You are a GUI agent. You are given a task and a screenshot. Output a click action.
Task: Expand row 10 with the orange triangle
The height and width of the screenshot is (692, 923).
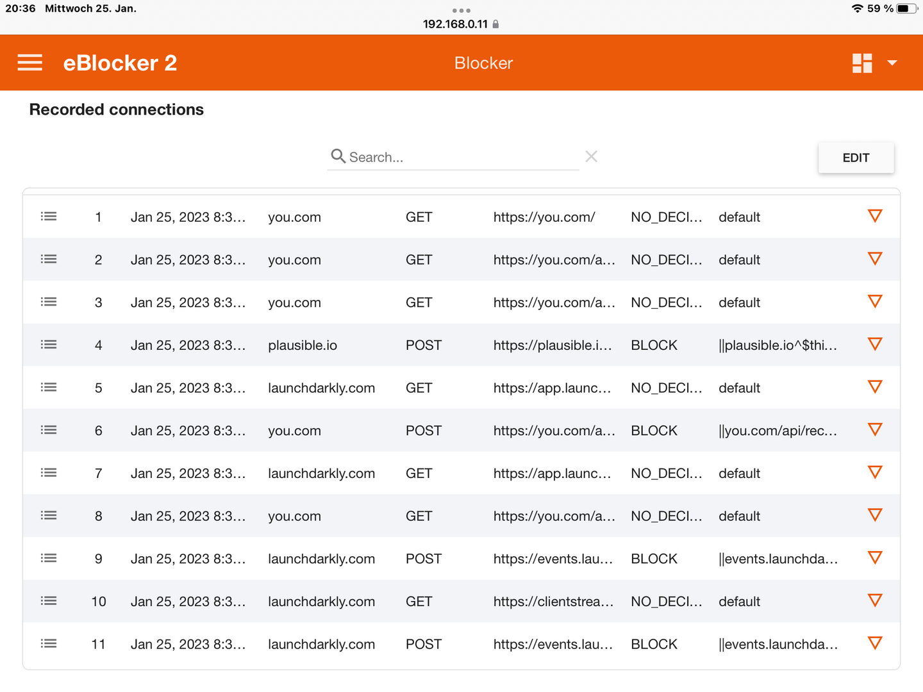tap(875, 600)
